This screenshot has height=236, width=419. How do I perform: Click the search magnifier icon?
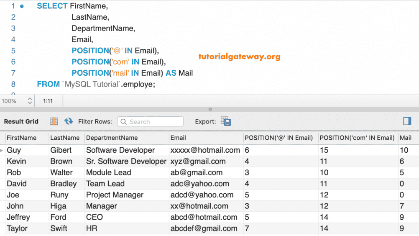[123, 122]
